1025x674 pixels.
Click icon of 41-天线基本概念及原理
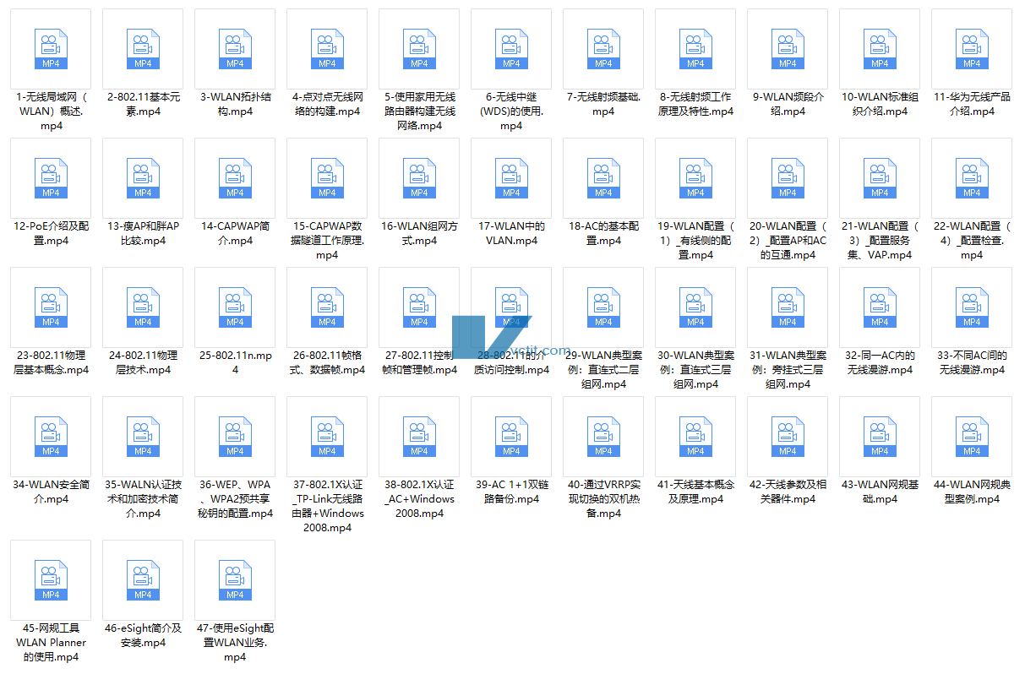(x=695, y=437)
